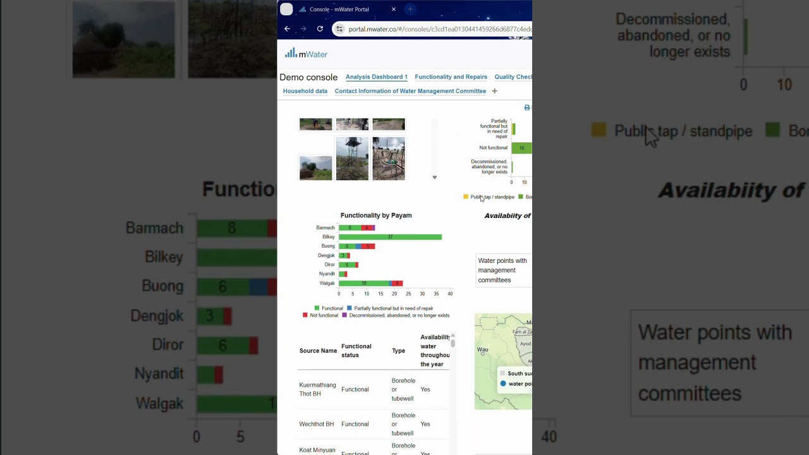809x455 pixels.
Task: Click Buong red bar segment labeled 5
Action: click(x=368, y=246)
